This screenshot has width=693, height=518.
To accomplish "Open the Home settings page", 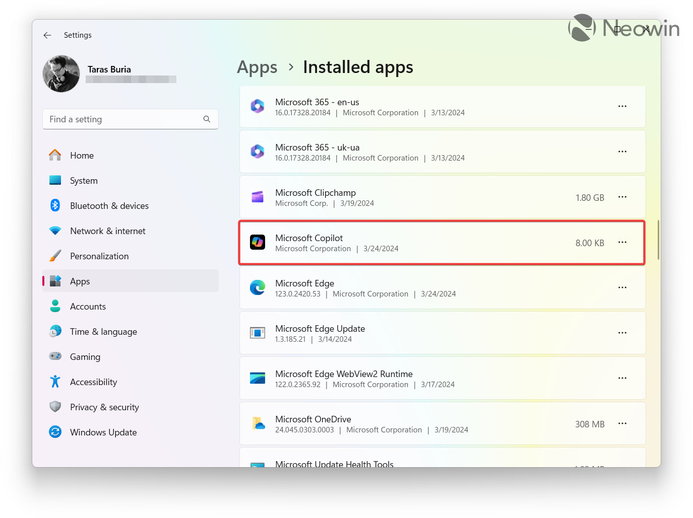I will tap(131, 156).
